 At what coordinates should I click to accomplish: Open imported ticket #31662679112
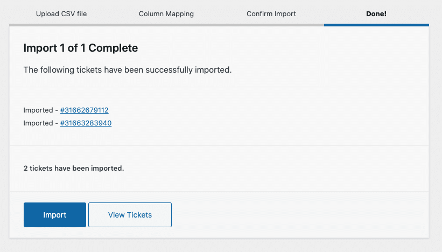point(85,110)
